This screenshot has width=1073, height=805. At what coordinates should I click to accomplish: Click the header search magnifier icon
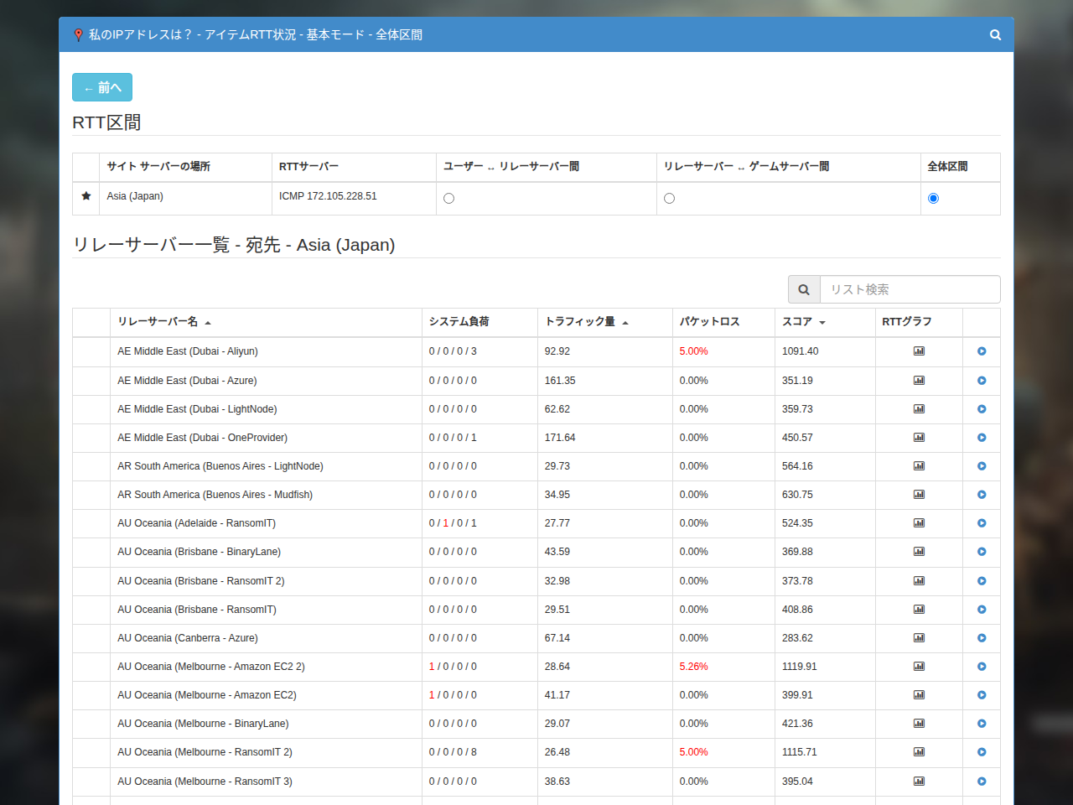coord(995,34)
